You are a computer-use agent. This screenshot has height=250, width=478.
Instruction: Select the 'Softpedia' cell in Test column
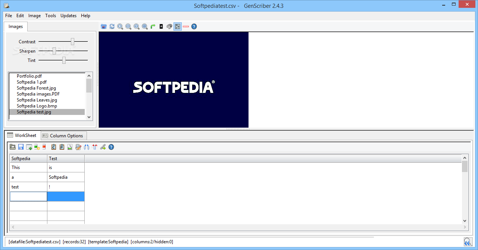tap(66, 177)
